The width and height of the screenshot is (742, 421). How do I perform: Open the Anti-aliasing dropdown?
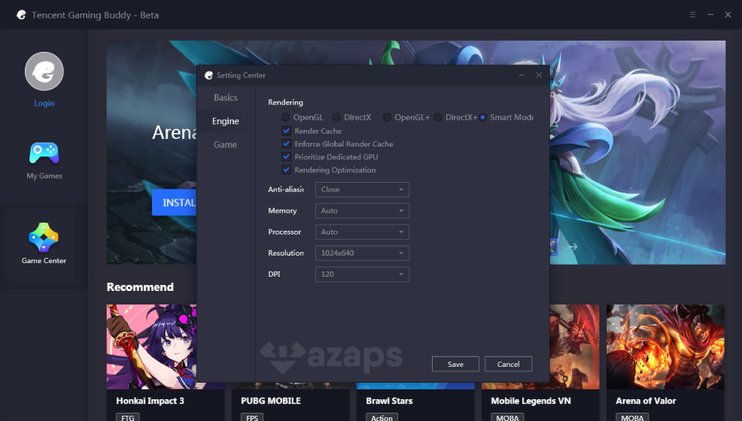(362, 189)
